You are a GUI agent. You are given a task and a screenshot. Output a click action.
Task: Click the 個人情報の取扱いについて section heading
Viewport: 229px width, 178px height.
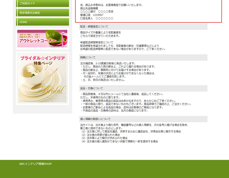click(x=95, y=119)
